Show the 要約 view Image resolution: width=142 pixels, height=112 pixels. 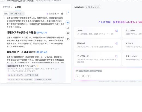pos(6,14)
